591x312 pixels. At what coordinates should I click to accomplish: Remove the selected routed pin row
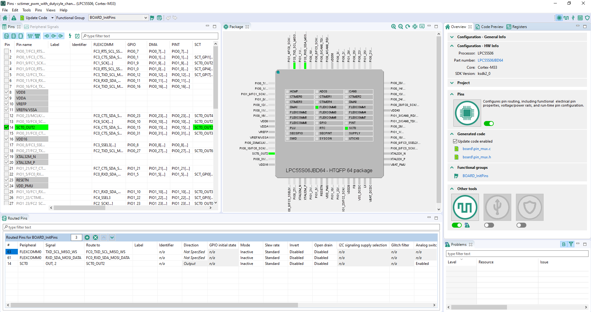pos(95,237)
